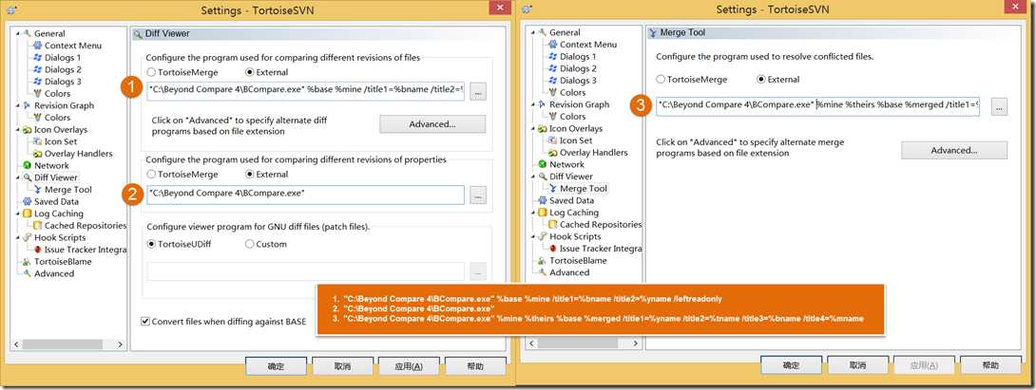Collapse Icon Overlays node in right window tree
The height and width of the screenshot is (390, 1036).
[533, 127]
